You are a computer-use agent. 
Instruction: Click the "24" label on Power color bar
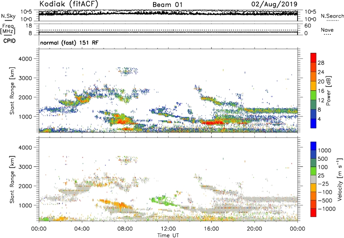click(x=321, y=72)
